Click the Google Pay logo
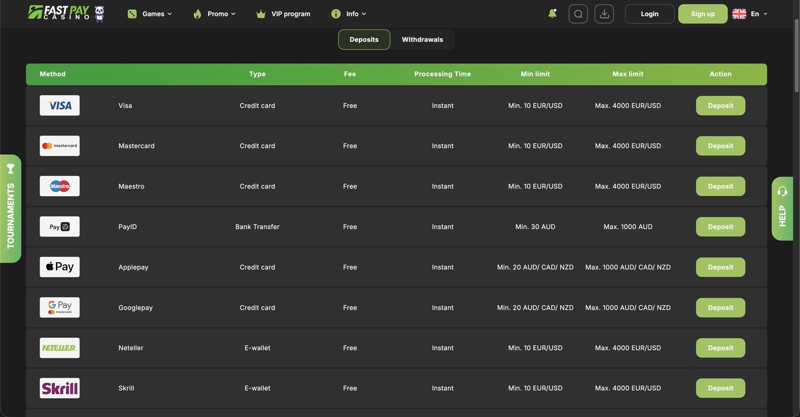This screenshot has height=417, width=800. (x=60, y=307)
